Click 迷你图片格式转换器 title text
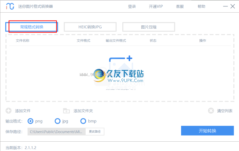The image size is (239, 151). point(35,6)
